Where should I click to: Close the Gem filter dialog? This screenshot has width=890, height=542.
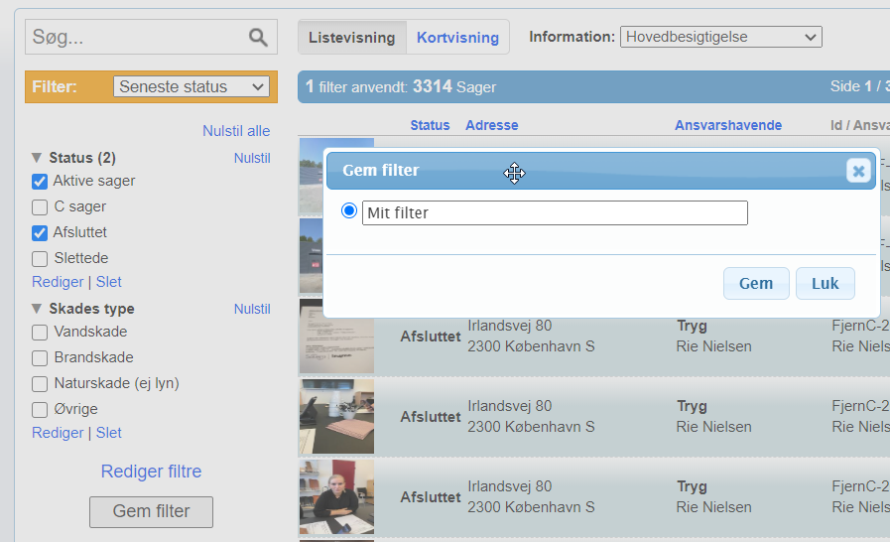click(858, 171)
